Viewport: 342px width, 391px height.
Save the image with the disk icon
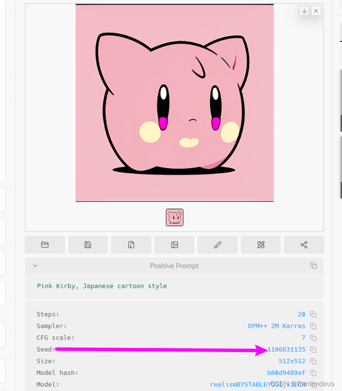(x=88, y=245)
